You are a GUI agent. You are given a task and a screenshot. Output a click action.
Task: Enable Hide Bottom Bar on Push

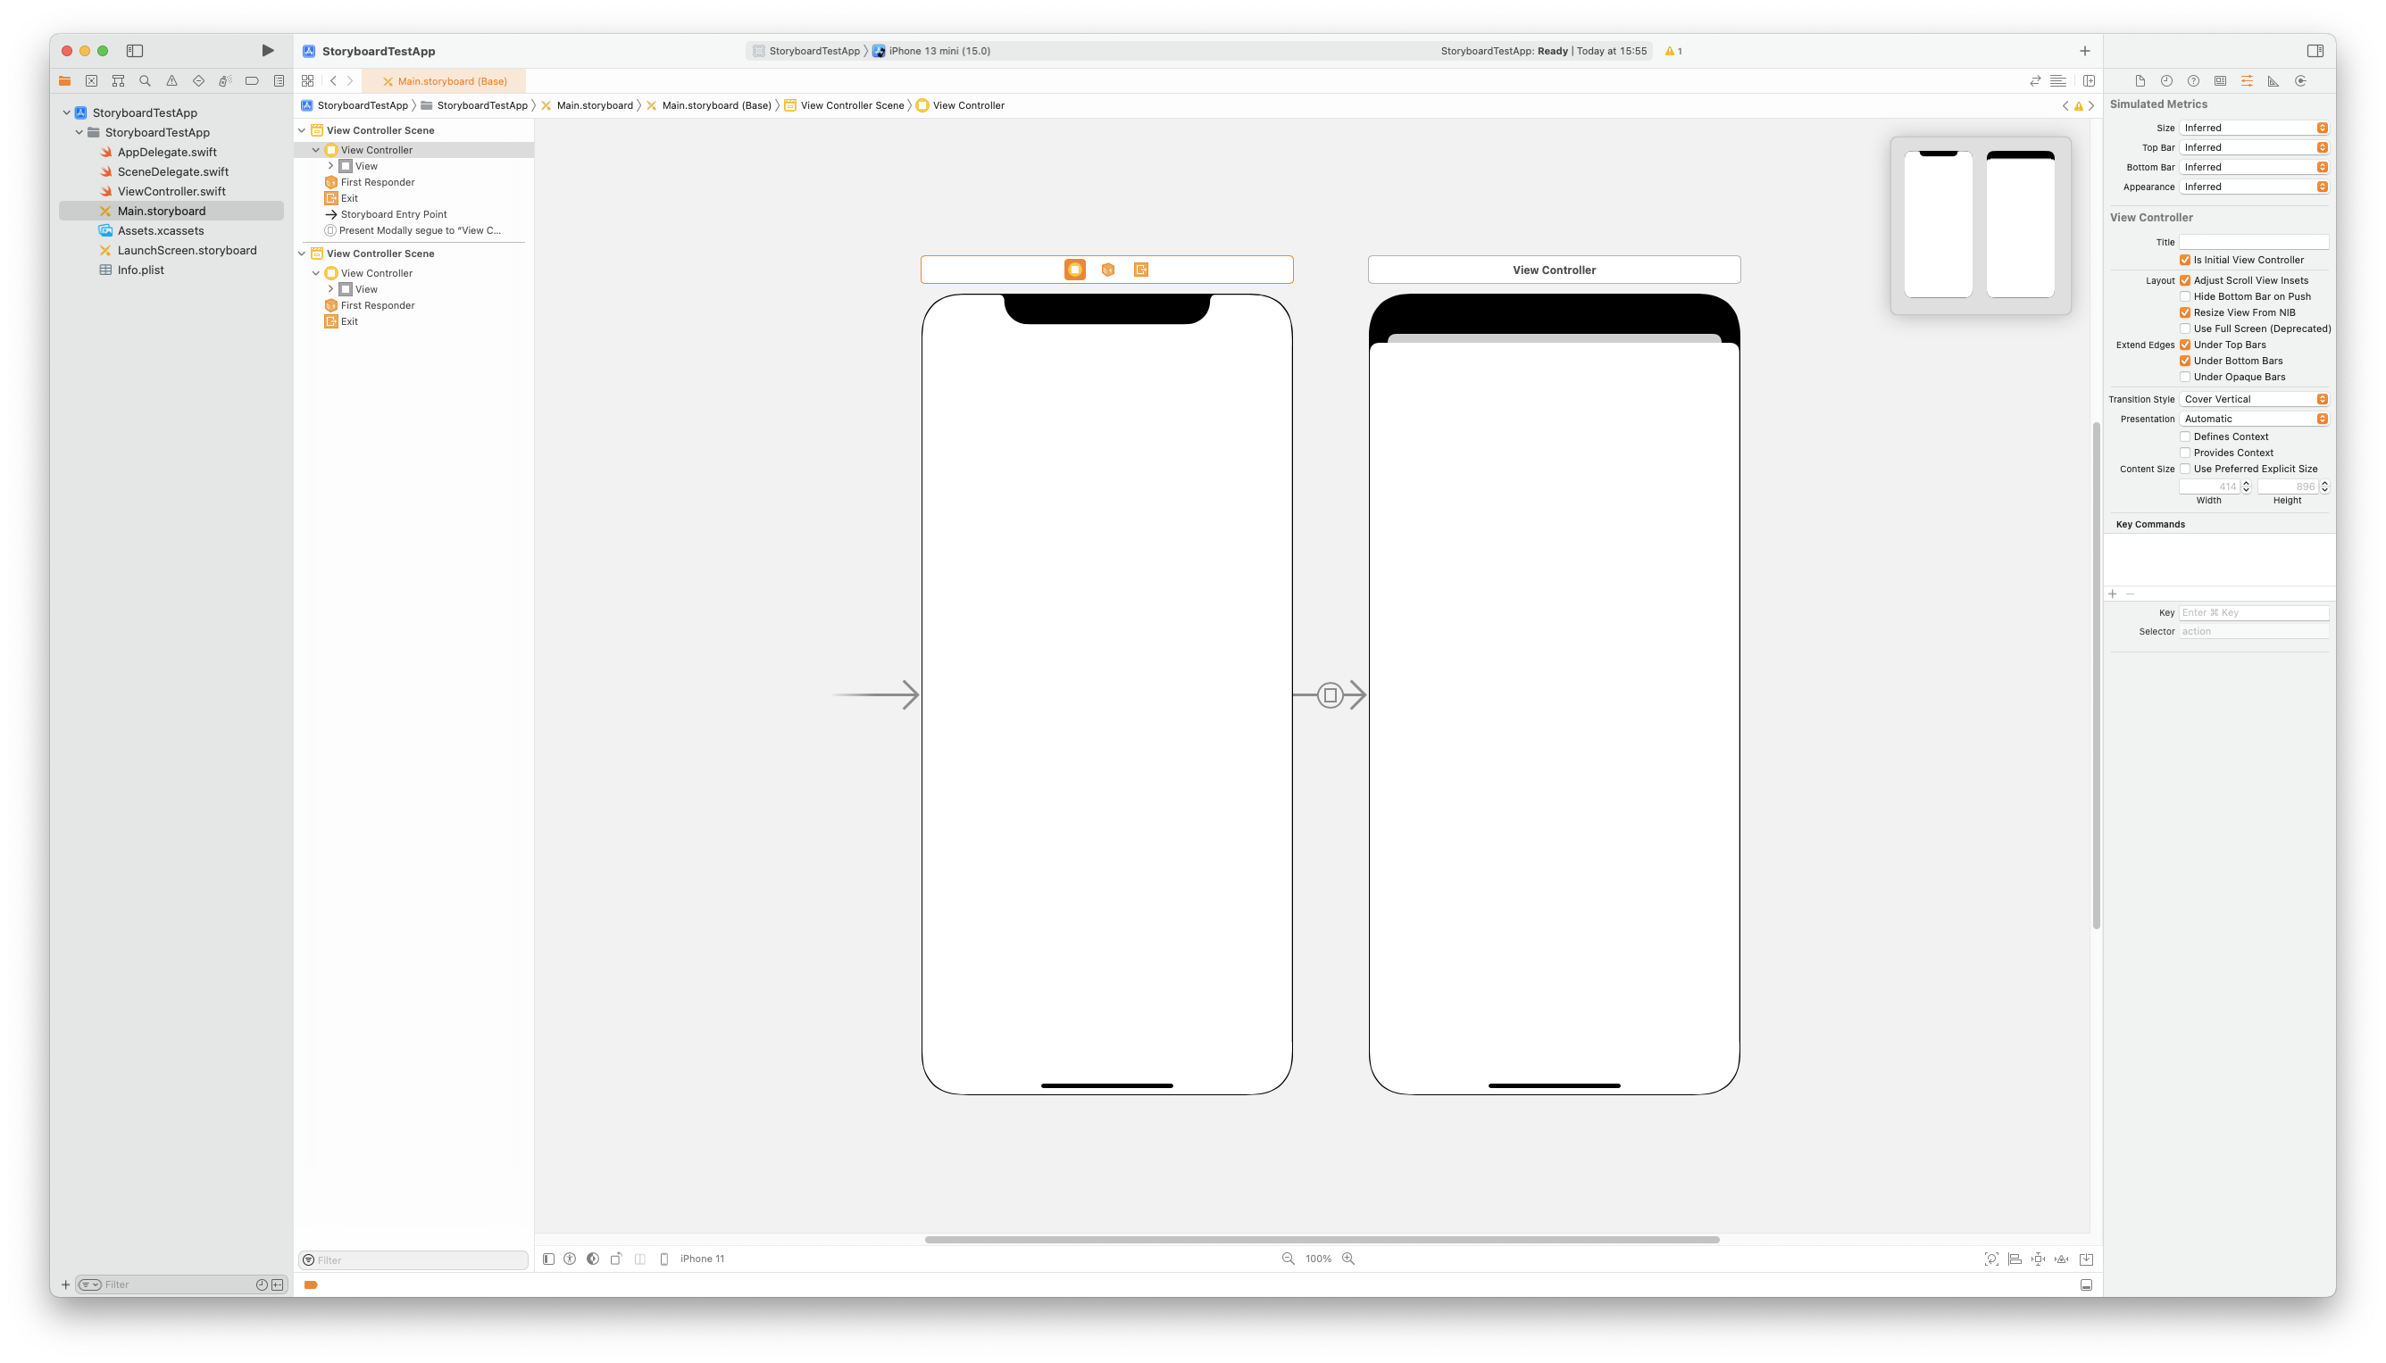(x=2185, y=296)
